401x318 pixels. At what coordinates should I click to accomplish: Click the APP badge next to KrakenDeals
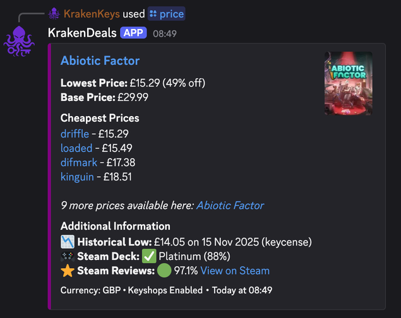[x=134, y=32]
